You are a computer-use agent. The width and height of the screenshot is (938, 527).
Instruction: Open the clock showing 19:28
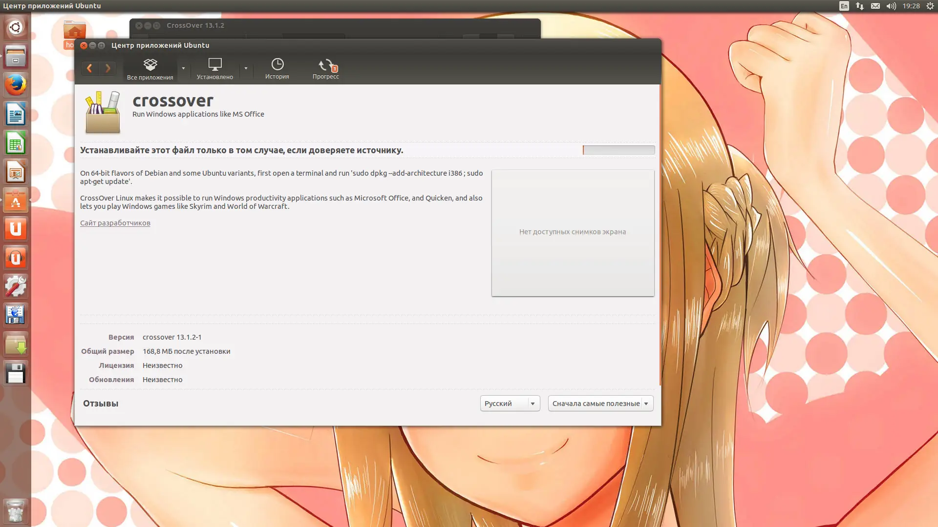point(911,6)
